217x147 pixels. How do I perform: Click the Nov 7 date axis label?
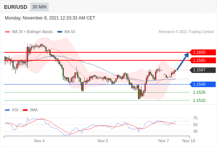(164, 141)
